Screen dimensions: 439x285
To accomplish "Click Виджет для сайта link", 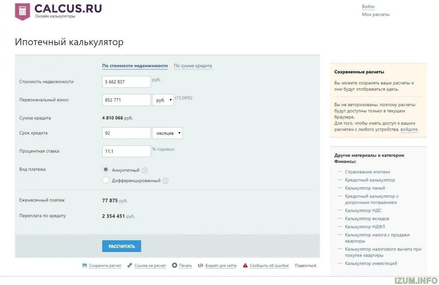I will tap(221, 266).
